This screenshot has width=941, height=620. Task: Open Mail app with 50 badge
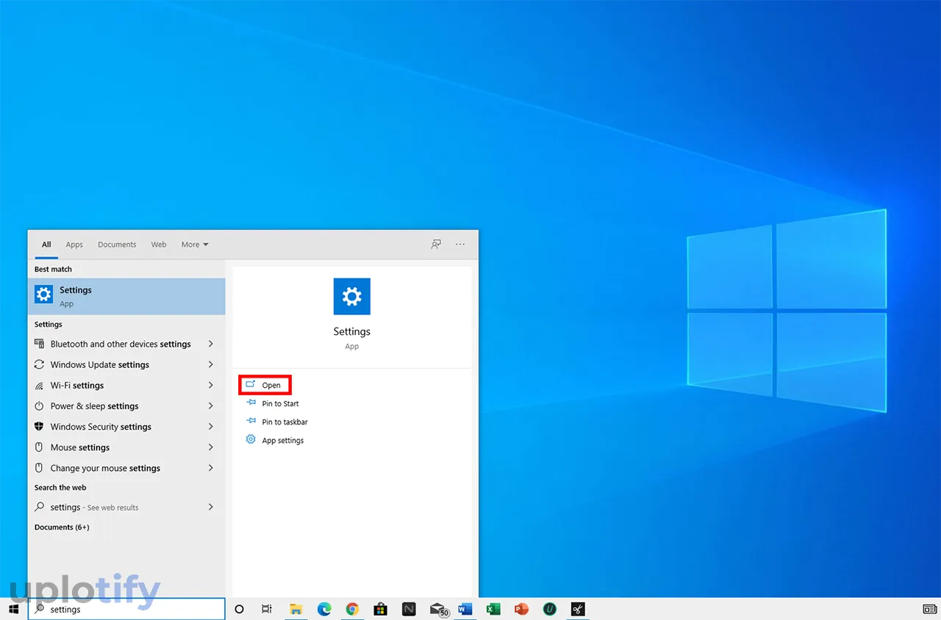(x=439, y=610)
